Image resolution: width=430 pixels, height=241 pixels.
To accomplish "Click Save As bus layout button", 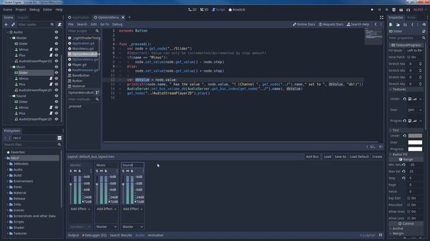I will (341, 157).
